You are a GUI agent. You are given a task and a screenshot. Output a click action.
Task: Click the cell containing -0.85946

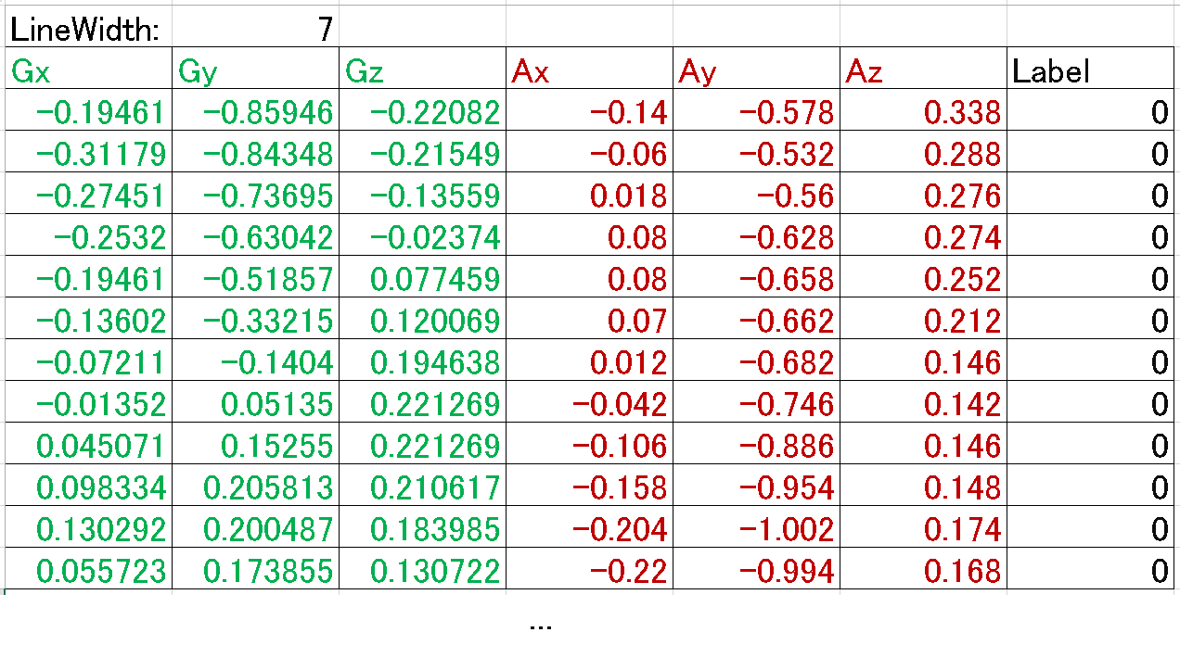tap(255, 113)
